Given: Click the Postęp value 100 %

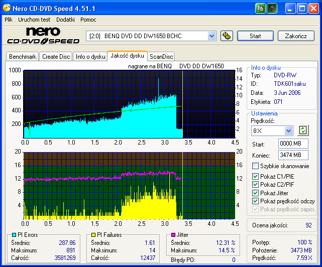Looking at the screenshot, I should 305,242.
